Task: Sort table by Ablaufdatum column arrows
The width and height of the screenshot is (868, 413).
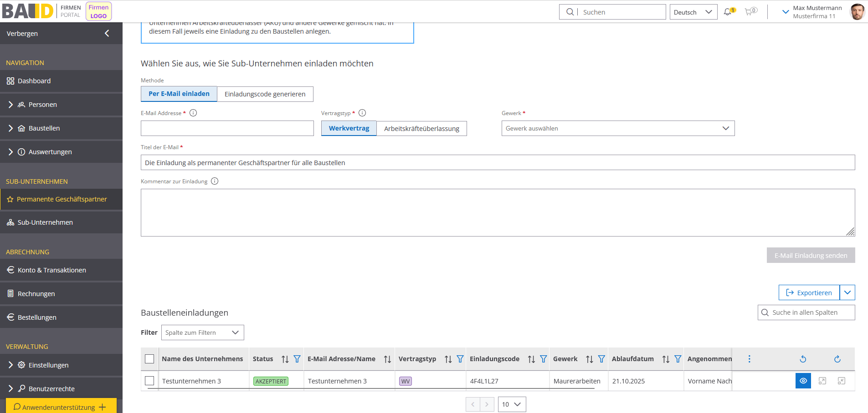Action: coord(666,359)
